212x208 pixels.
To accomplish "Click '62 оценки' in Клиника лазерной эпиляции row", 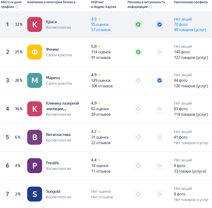I will click(100, 109).
